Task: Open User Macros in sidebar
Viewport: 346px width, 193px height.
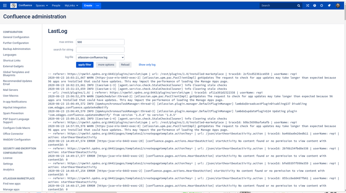Action: click(11, 96)
